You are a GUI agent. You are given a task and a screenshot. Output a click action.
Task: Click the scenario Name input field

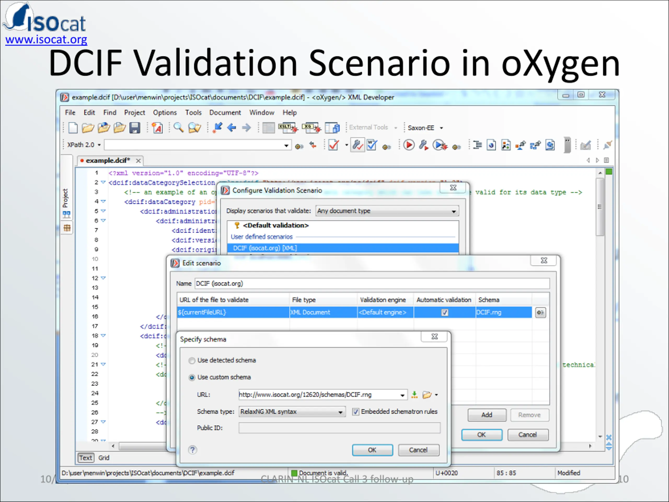pos(372,283)
